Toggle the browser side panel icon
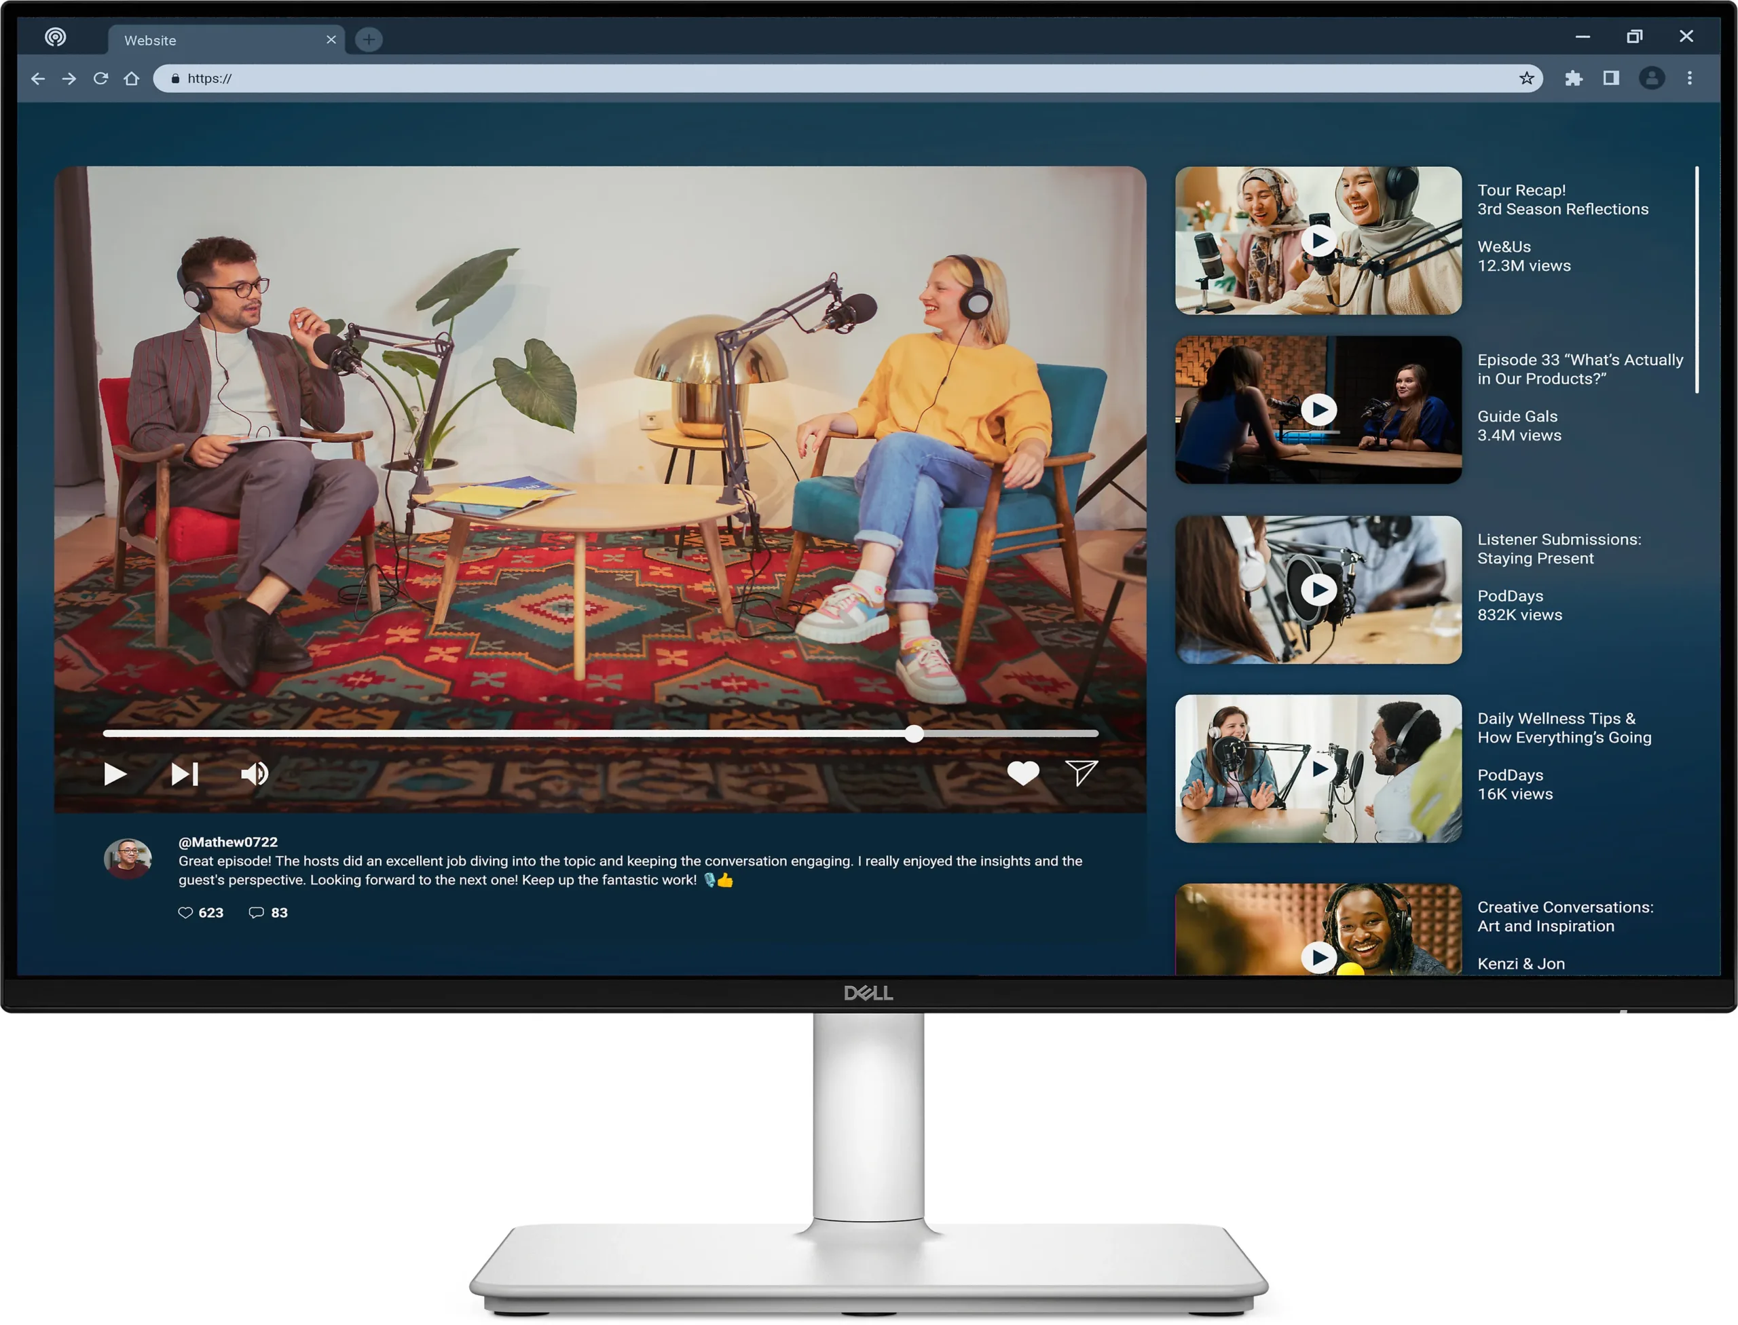 [1611, 78]
